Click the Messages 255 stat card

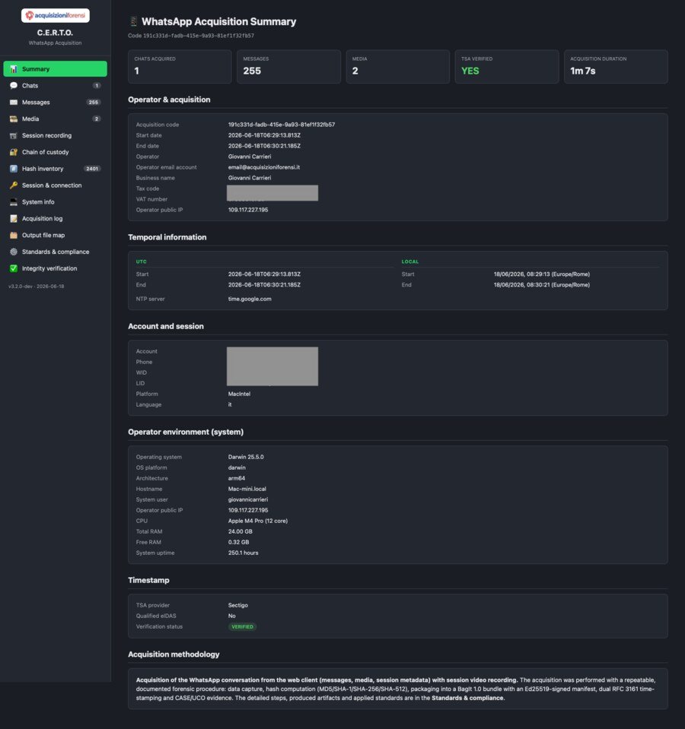tap(288, 66)
